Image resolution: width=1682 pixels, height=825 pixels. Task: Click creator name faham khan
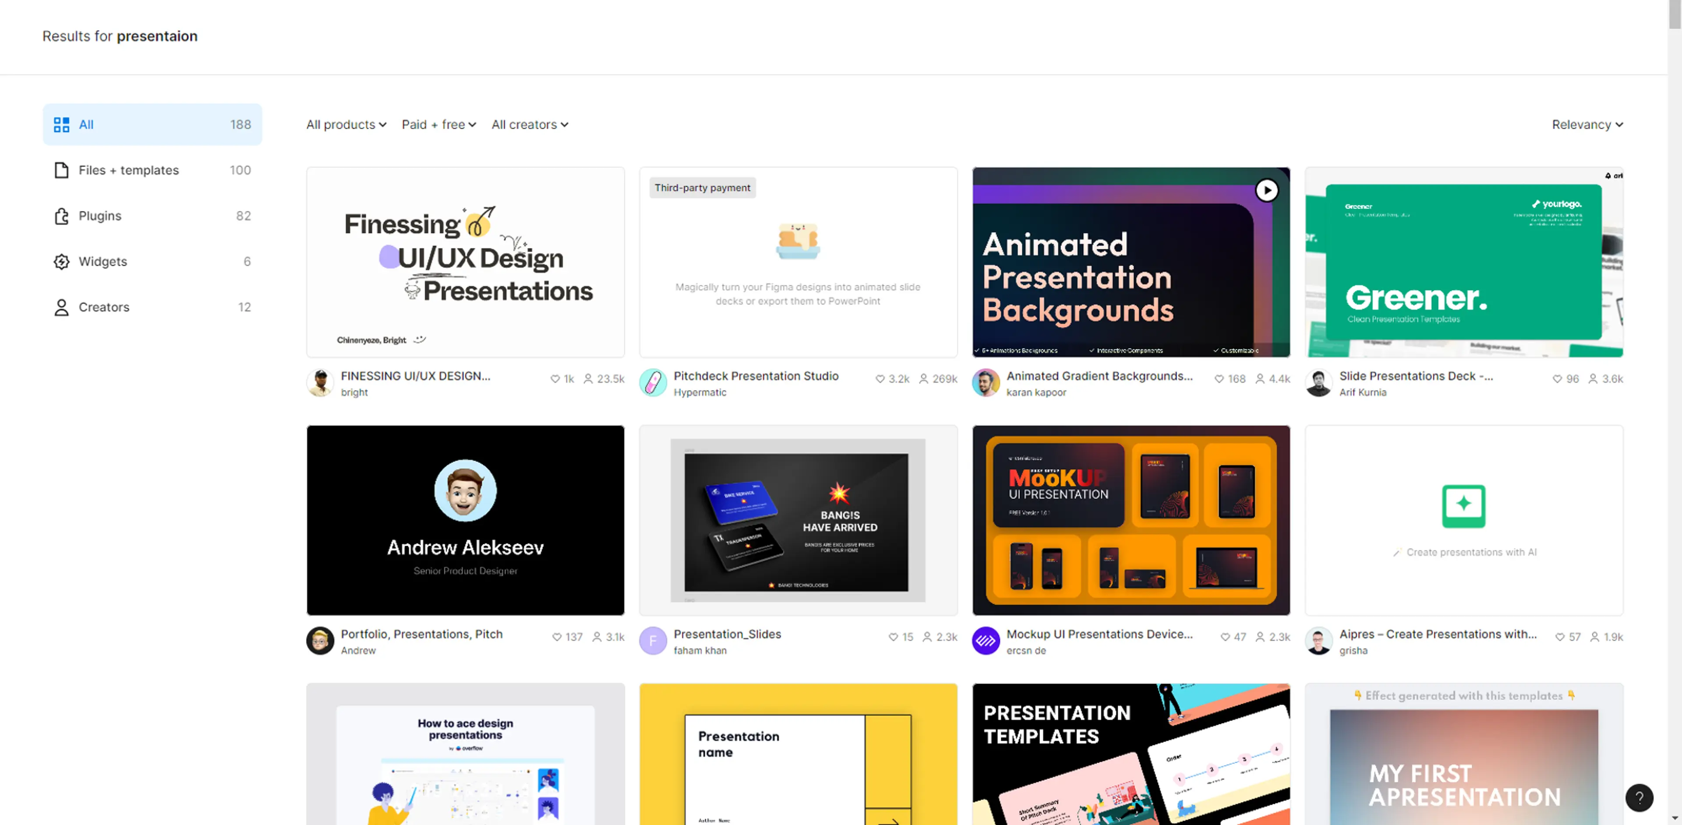coord(700,651)
